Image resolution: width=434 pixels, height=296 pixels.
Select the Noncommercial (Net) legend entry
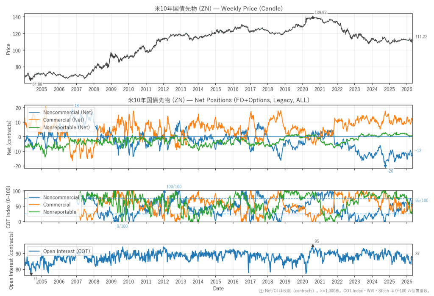[68, 112]
